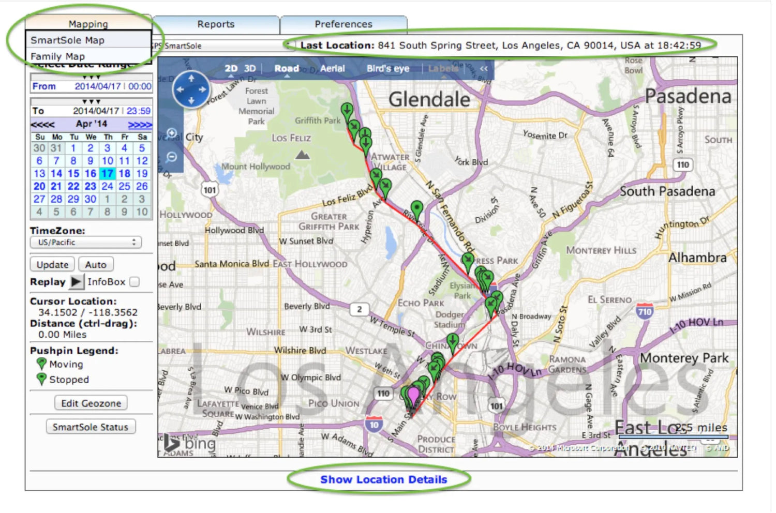Click the map pan compass control

(191, 89)
